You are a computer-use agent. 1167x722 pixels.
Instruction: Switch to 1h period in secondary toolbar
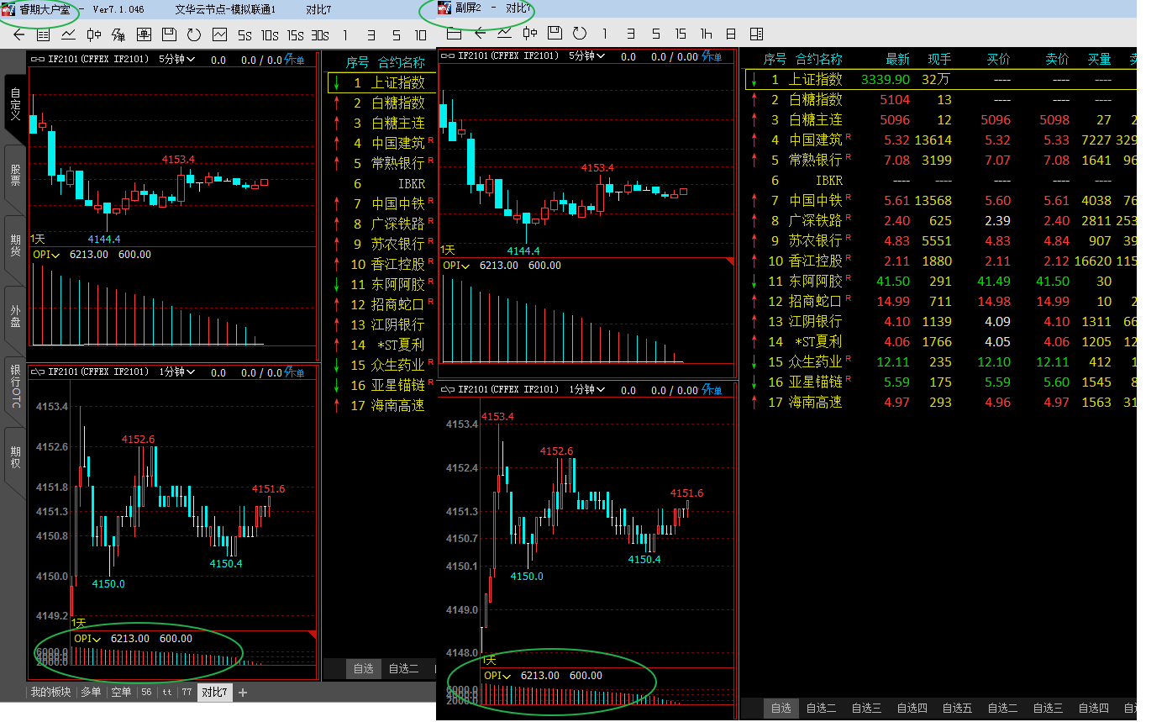coord(706,34)
